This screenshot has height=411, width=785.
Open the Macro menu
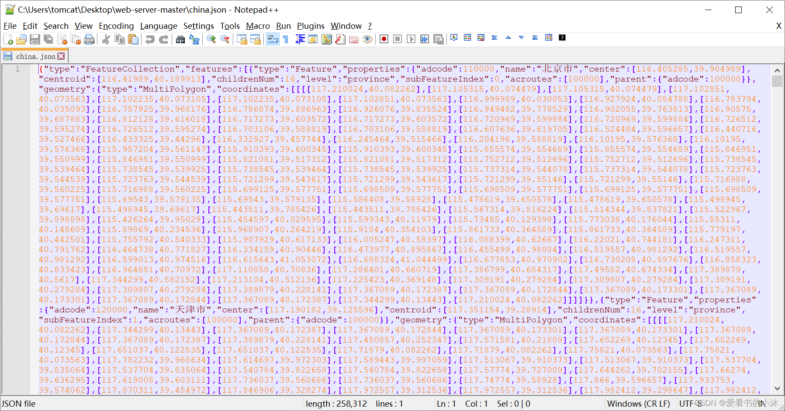click(x=258, y=26)
